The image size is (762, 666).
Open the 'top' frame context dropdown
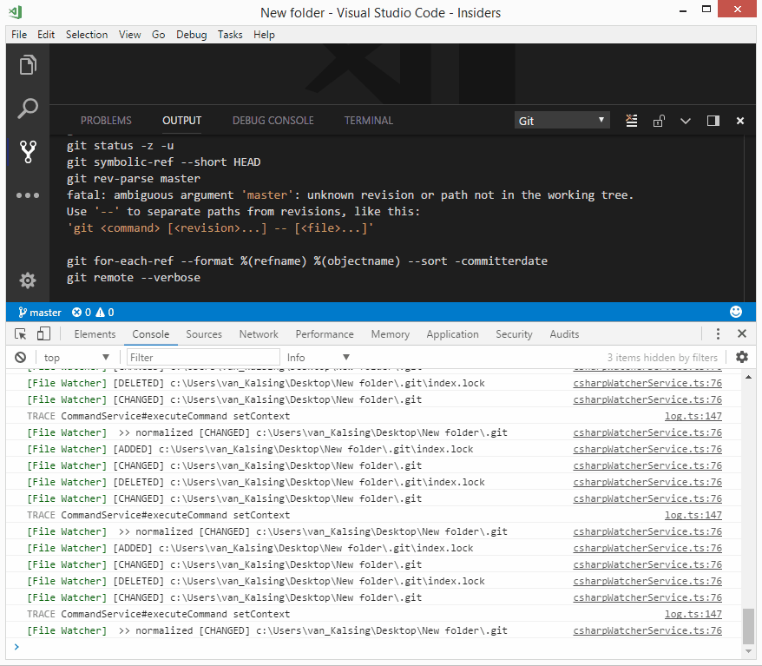coord(74,356)
